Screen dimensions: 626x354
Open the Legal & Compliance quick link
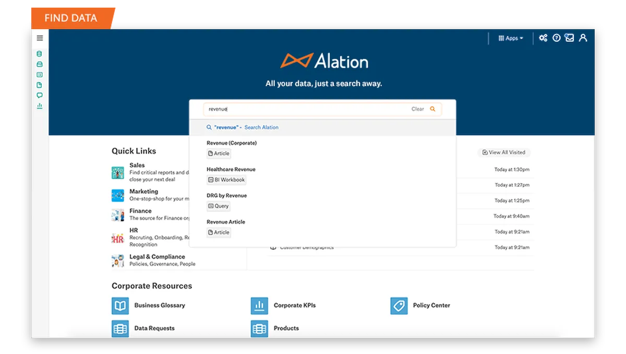tap(157, 257)
